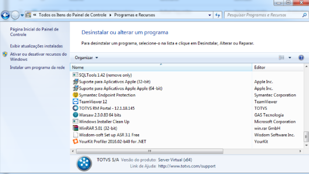Image resolution: width=309 pixels, height=174 pixels.
Task: Click the Windows Installer Clean Up icon
Action: (75, 122)
